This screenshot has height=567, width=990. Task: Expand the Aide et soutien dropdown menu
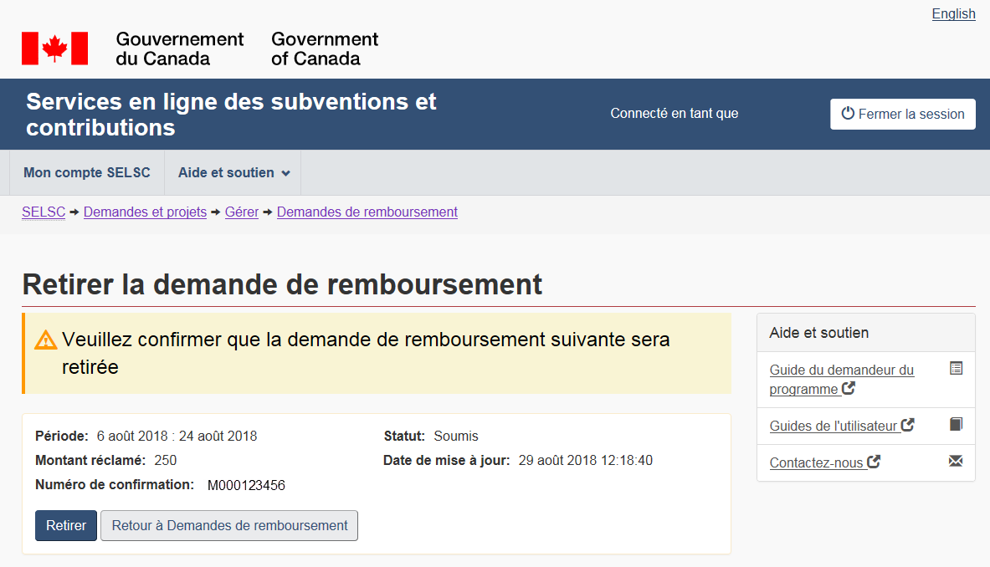click(x=233, y=173)
